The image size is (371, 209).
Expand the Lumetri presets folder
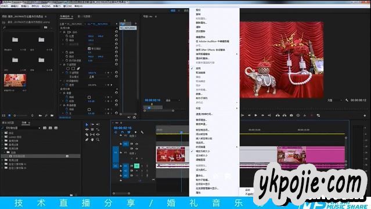point(2,137)
